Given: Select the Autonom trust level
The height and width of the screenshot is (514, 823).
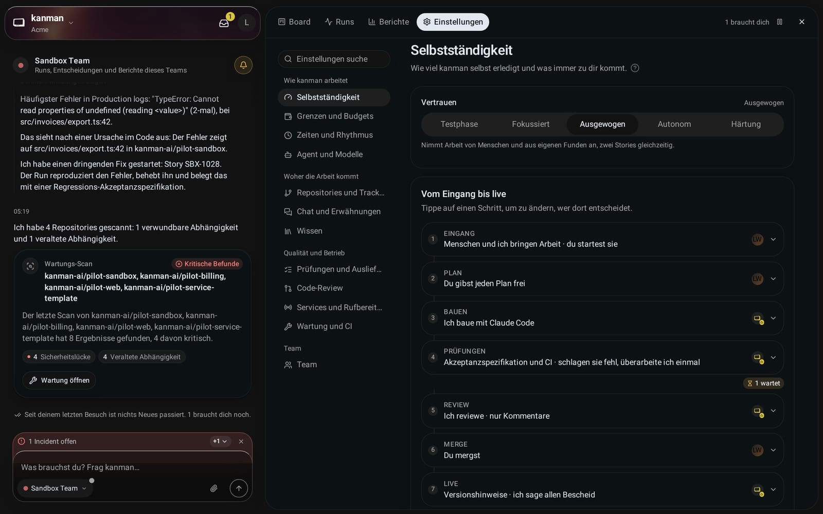Looking at the screenshot, I should pyautogui.click(x=674, y=124).
